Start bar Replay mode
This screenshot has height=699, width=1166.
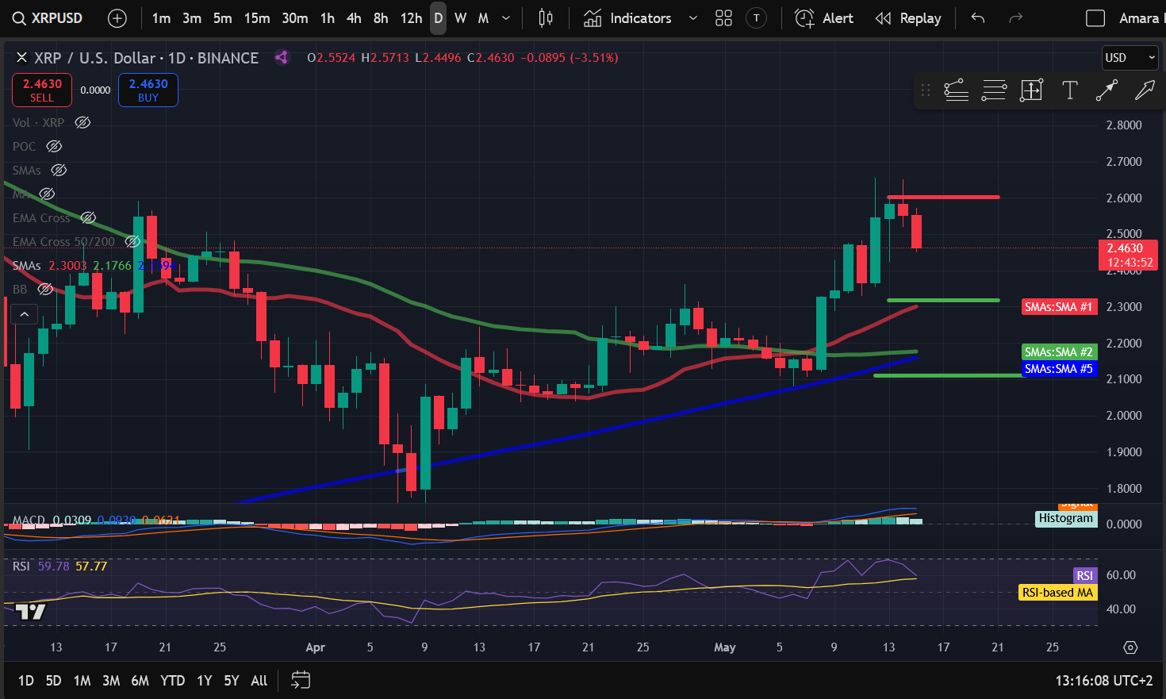[908, 18]
